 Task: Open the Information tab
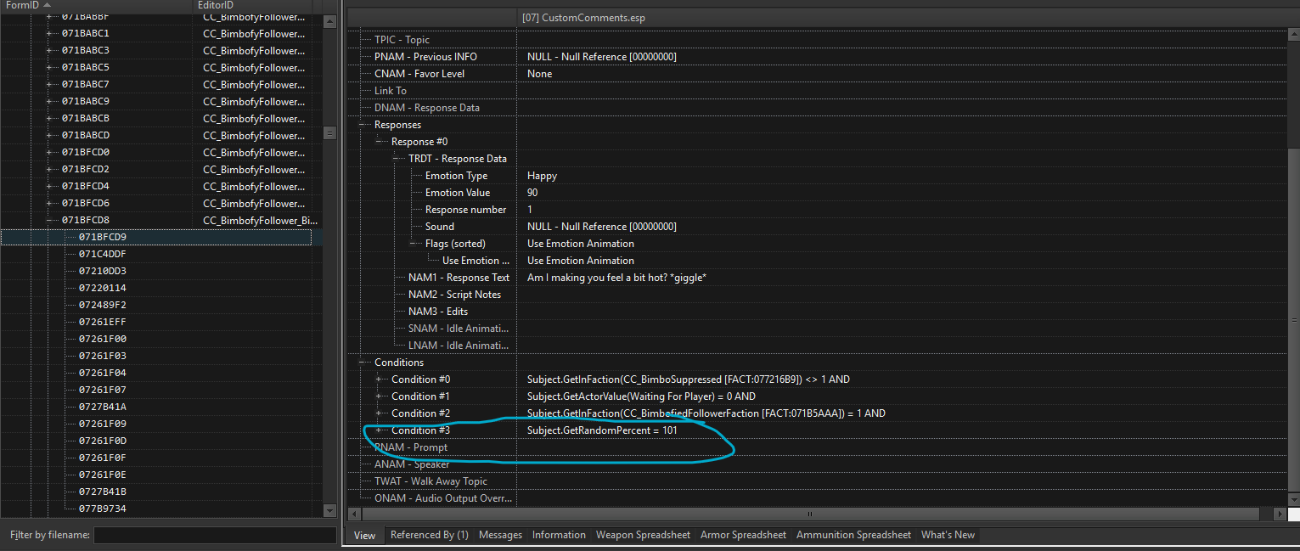point(559,535)
